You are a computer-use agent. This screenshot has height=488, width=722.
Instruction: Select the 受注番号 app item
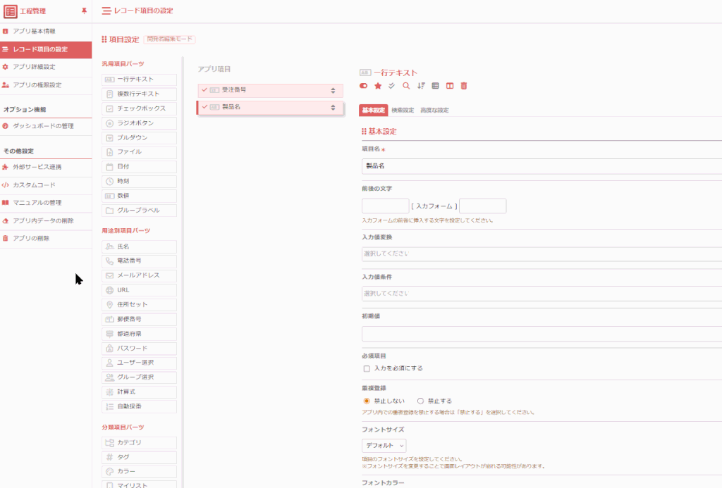[x=269, y=90]
